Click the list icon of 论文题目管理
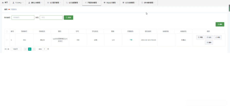The image size is (230, 108). pos(48,3)
